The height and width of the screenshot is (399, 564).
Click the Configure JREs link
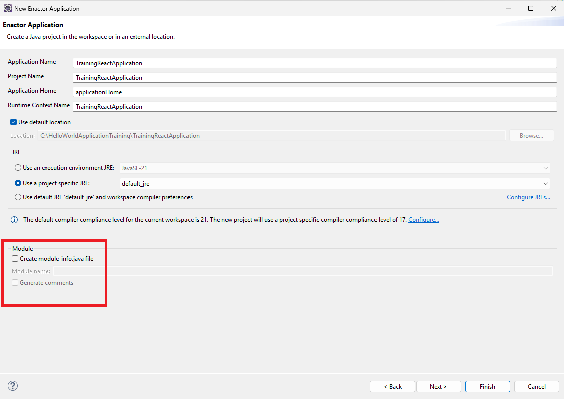(528, 197)
